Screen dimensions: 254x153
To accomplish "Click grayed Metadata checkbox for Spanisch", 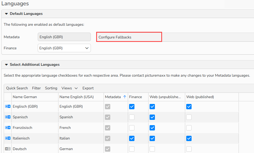I will (108, 117).
